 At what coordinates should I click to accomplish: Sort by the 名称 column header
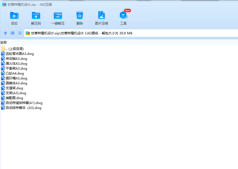click(x=4, y=43)
